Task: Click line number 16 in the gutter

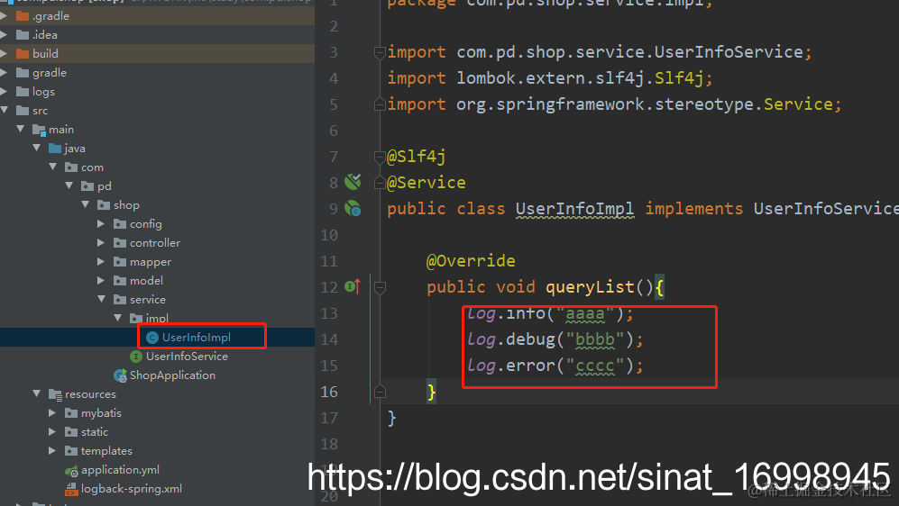Action: point(329,392)
